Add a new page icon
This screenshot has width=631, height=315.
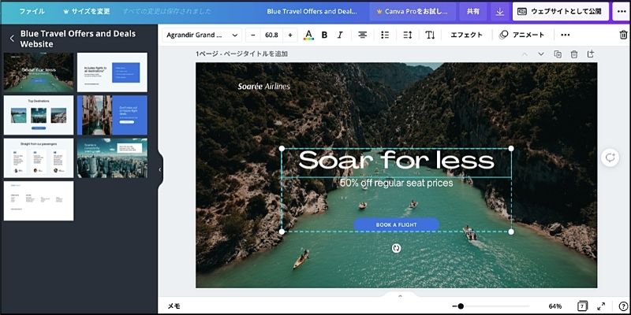pyautogui.click(x=591, y=54)
